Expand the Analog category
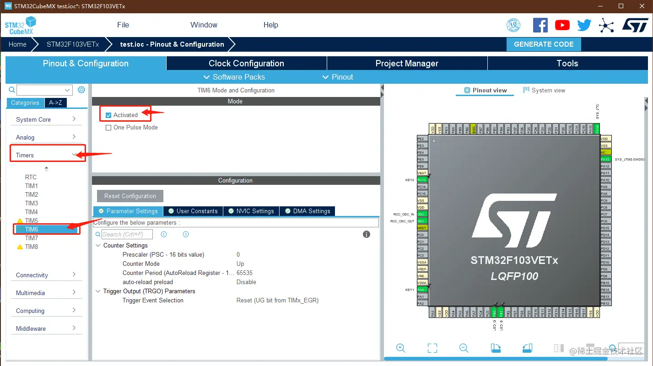The width and height of the screenshot is (653, 366). [x=46, y=137]
